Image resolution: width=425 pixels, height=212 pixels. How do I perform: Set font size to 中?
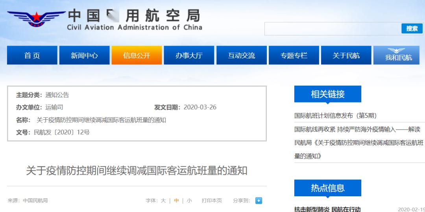(x=176, y=201)
